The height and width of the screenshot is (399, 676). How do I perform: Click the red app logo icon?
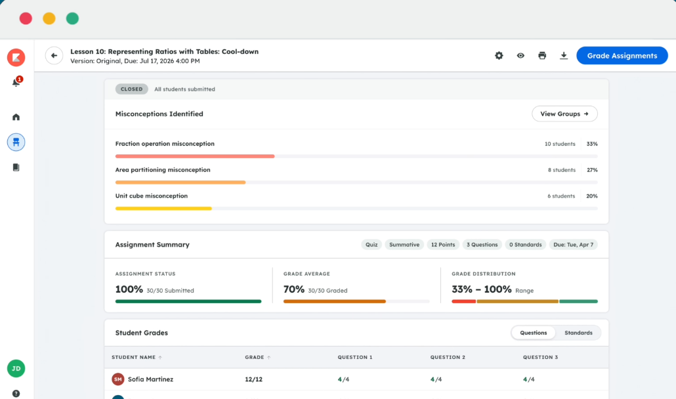(16, 57)
